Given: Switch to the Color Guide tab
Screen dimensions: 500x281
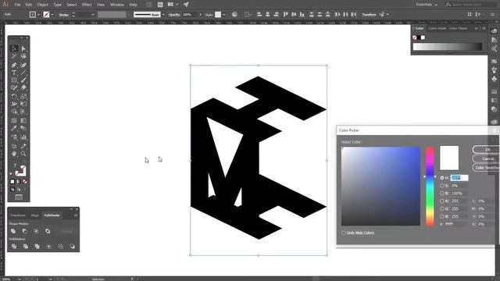Looking at the screenshot, I should click(x=437, y=28).
